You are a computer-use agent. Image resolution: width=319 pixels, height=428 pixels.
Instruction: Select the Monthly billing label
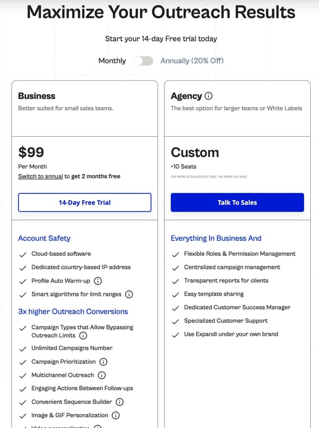pyautogui.click(x=112, y=61)
